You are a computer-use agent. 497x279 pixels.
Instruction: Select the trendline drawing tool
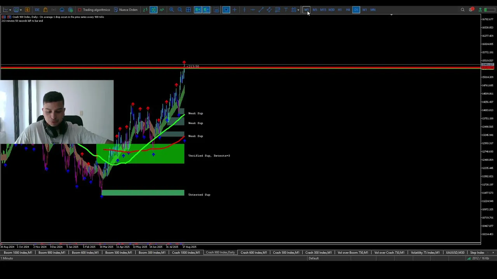click(261, 10)
